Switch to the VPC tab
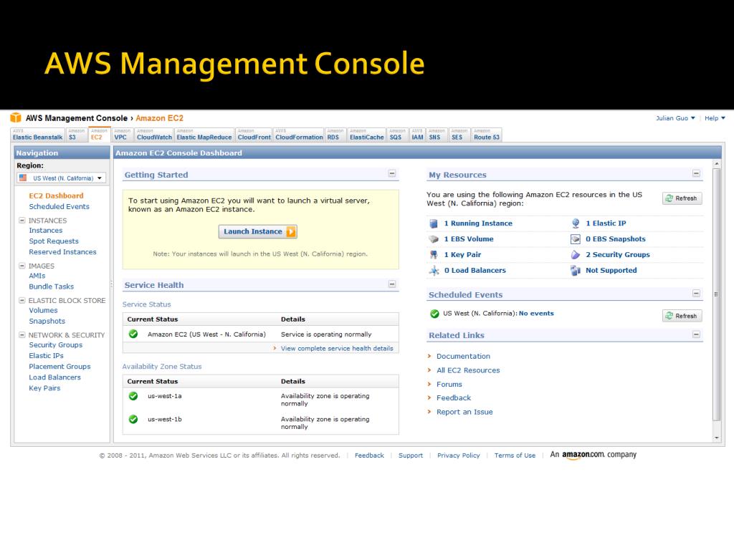The height and width of the screenshot is (550, 734). click(123, 135)
